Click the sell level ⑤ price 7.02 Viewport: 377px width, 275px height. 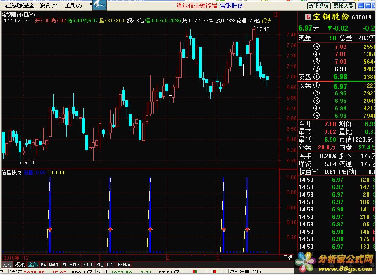(x=340, y=47)
